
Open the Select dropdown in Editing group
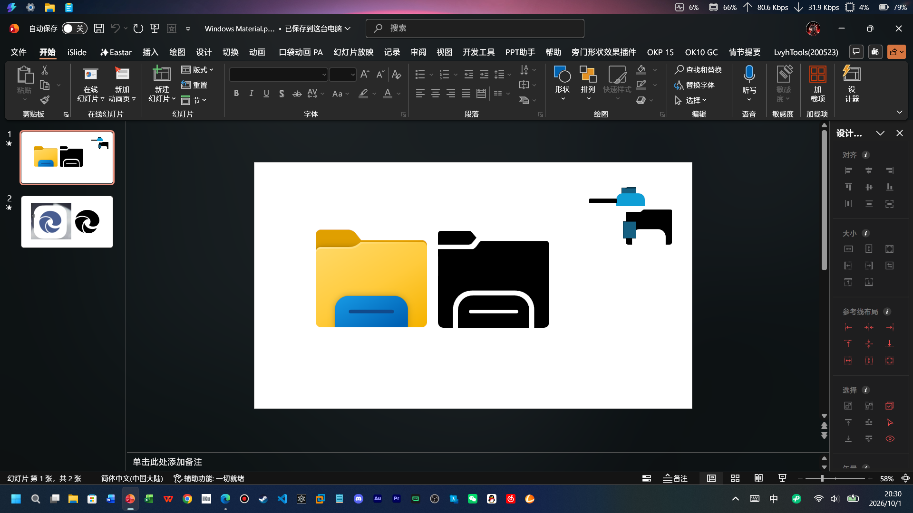click(x=691, y=100)
